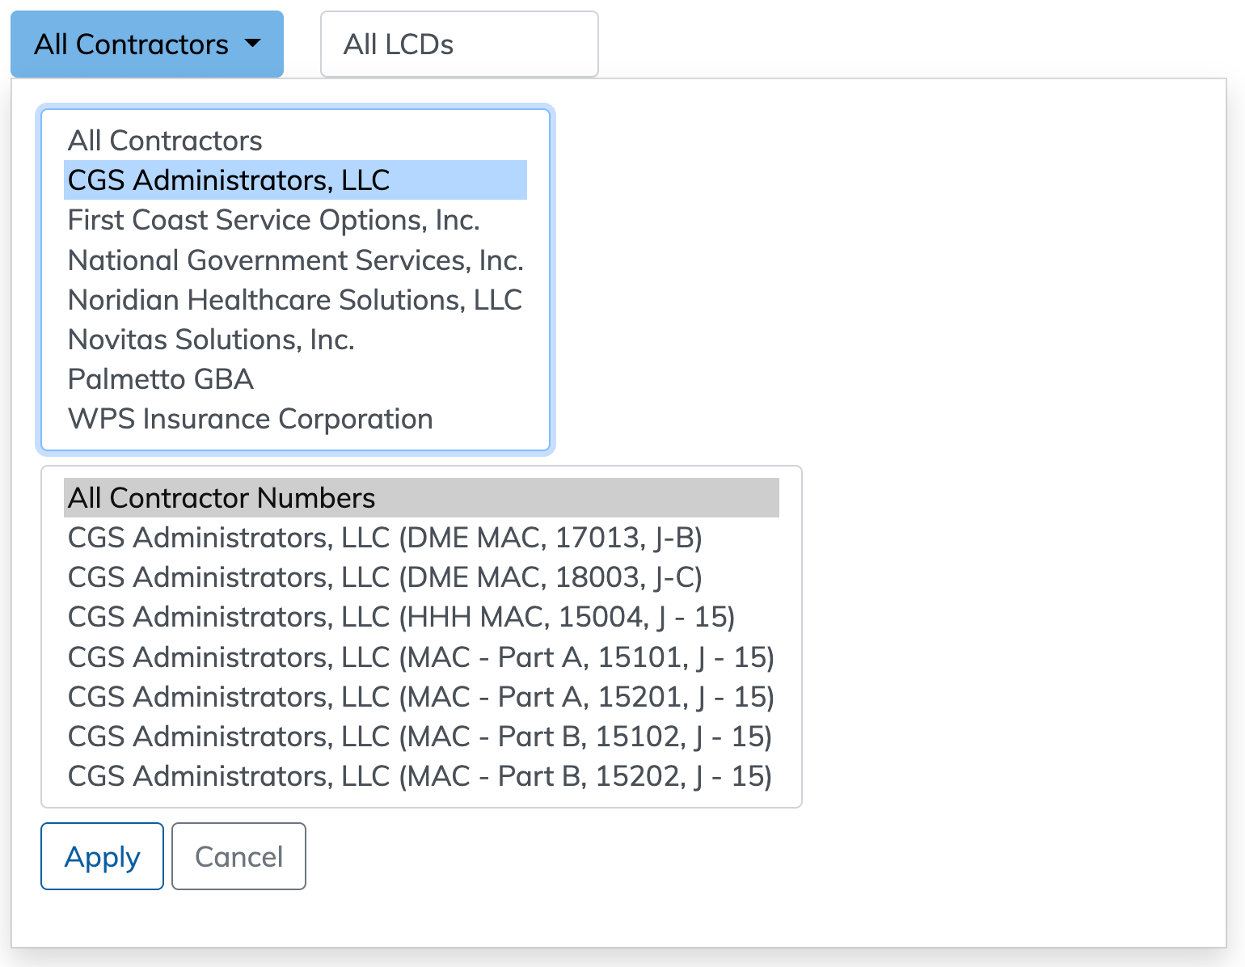
Task: Choose CGS Administrators, LLC contractor
Action: point(229,180)
